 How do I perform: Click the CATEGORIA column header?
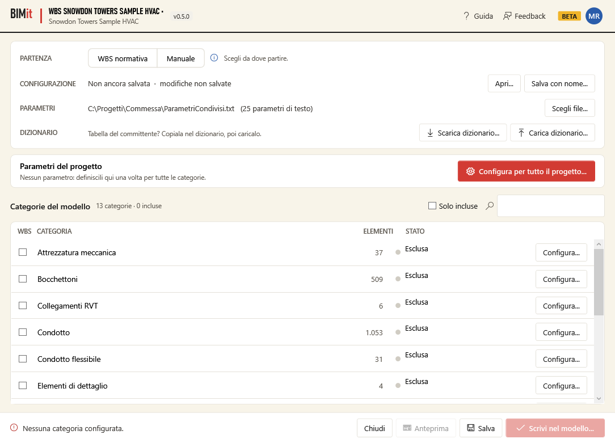54,231
